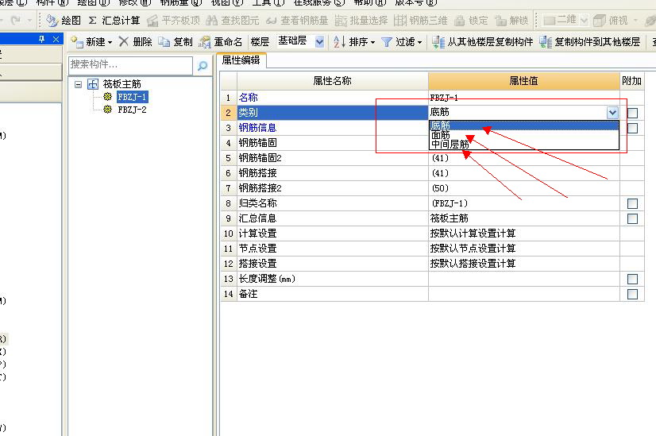
Task: Click the empty 长度调整(mm) value cell
Action: (x=524, y=279)
